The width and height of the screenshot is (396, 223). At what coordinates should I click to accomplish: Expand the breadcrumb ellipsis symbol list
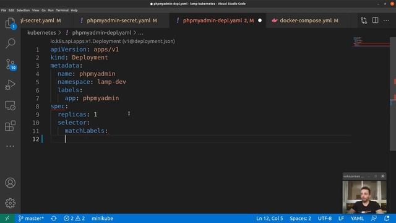140,33
